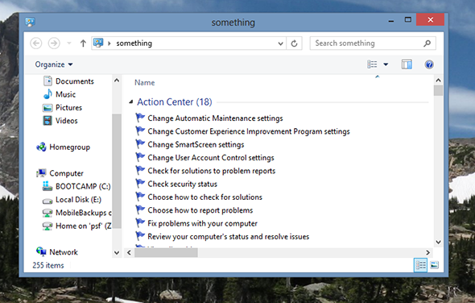Click the file list vertical scroll up arrow
The width and height of the screenshot is (475, 303).
(438, 81)
